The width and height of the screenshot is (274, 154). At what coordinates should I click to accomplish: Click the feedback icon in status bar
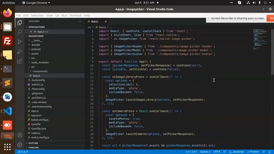click(x=264, y=152)
